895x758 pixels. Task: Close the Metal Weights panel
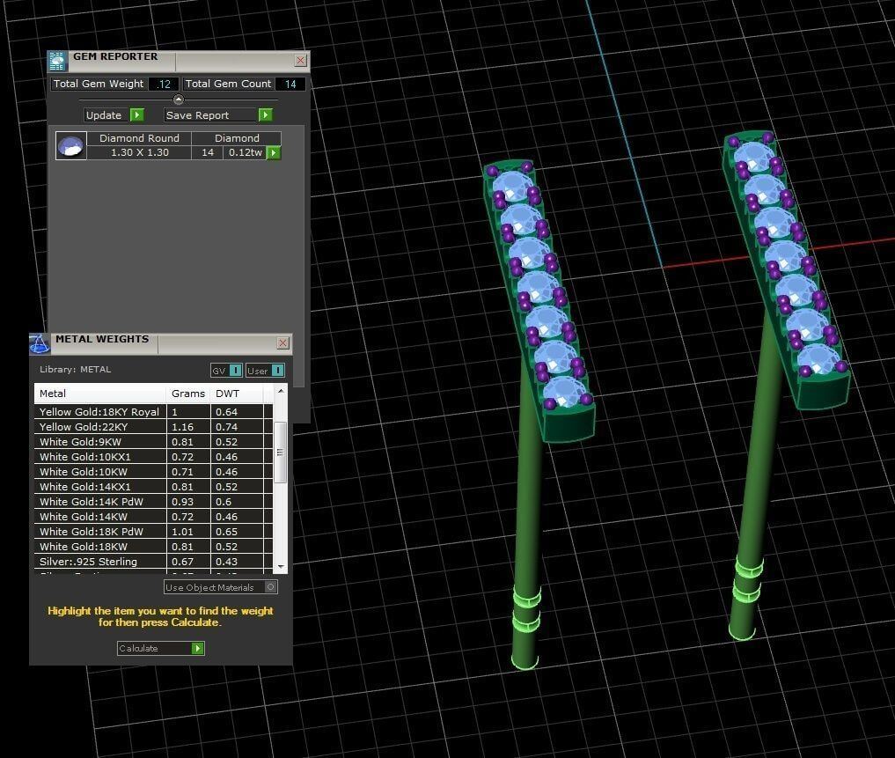(x=282, y=343)
